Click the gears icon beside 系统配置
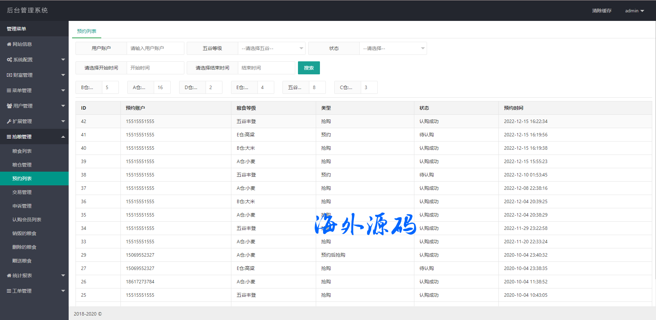Screen dimensions: 656x320 tap(9, 60)
